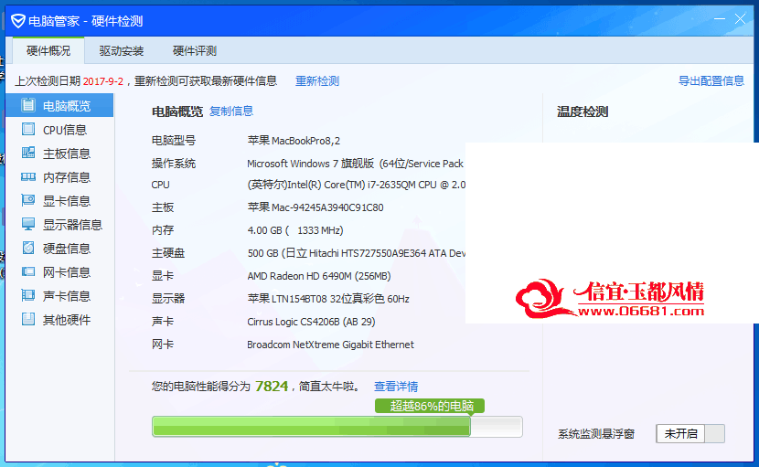Switch to the 硬件评测 tab
Image resolution: width=759 pixels, height=467 pixels.
pyautogui.click(x=195, y=51)
